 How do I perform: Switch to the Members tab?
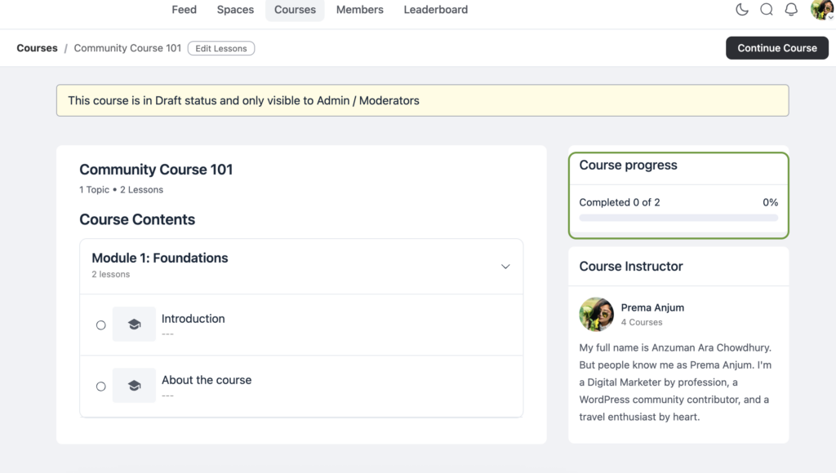[359, 10]
